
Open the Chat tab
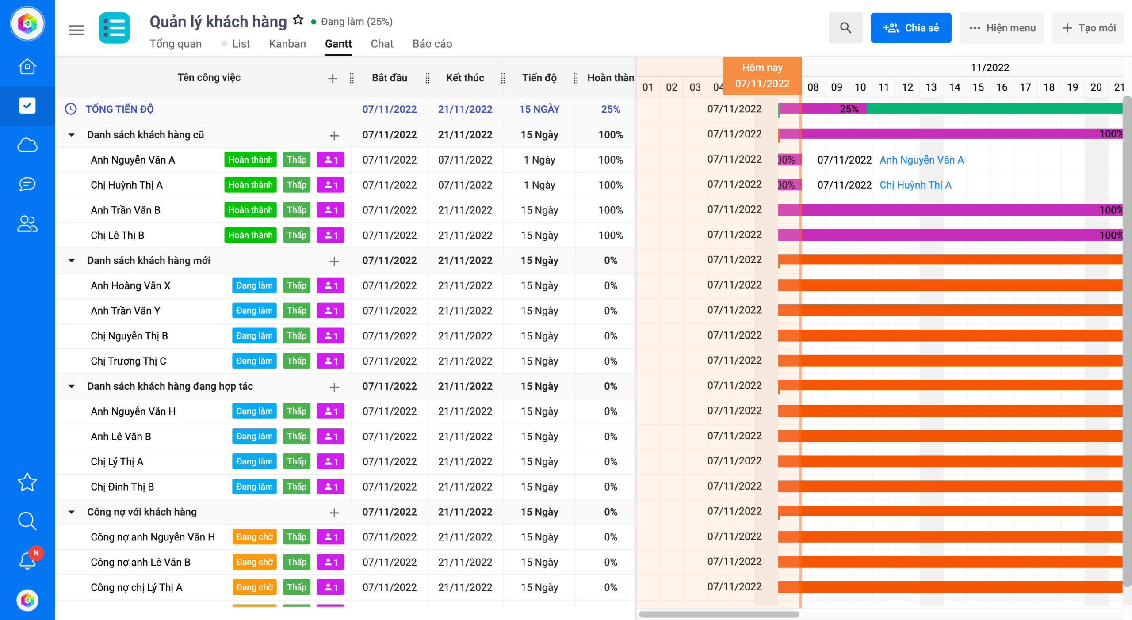click(x=382, y=44)
